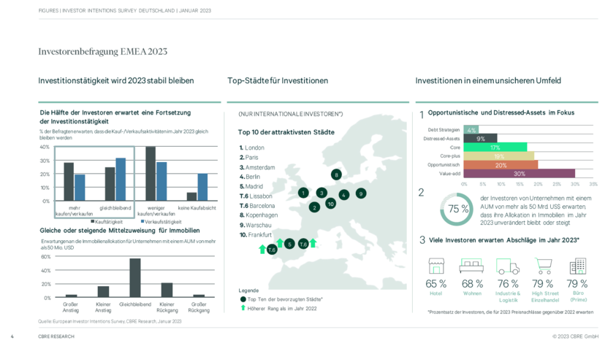This screenshot has height=346, width=616.
Task: Click the Hotel building icon
Action: click(x=436, y=266)
